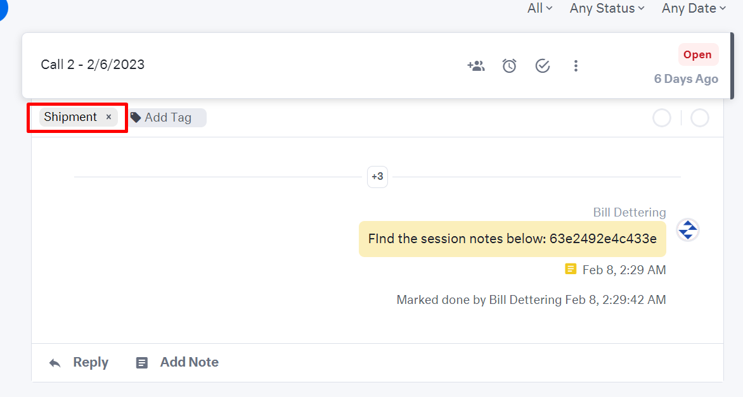Mark conversation done with checkmark icon

(543, 66)
